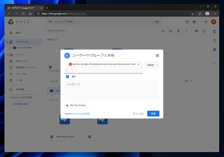Open share dialog settings gear
The height and width of the screenshot is (157, 224).
157,56
